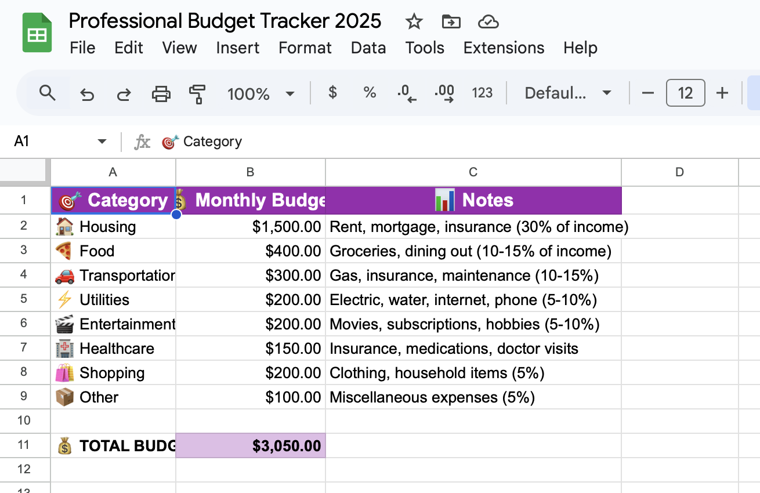Viewport: 760px width, 493px height.
Task: Select the $150.00 cell
Action: click(x=251, y=348)
